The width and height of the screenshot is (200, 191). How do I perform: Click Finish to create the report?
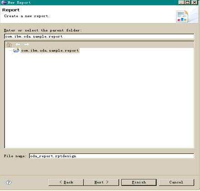[139, 182]
